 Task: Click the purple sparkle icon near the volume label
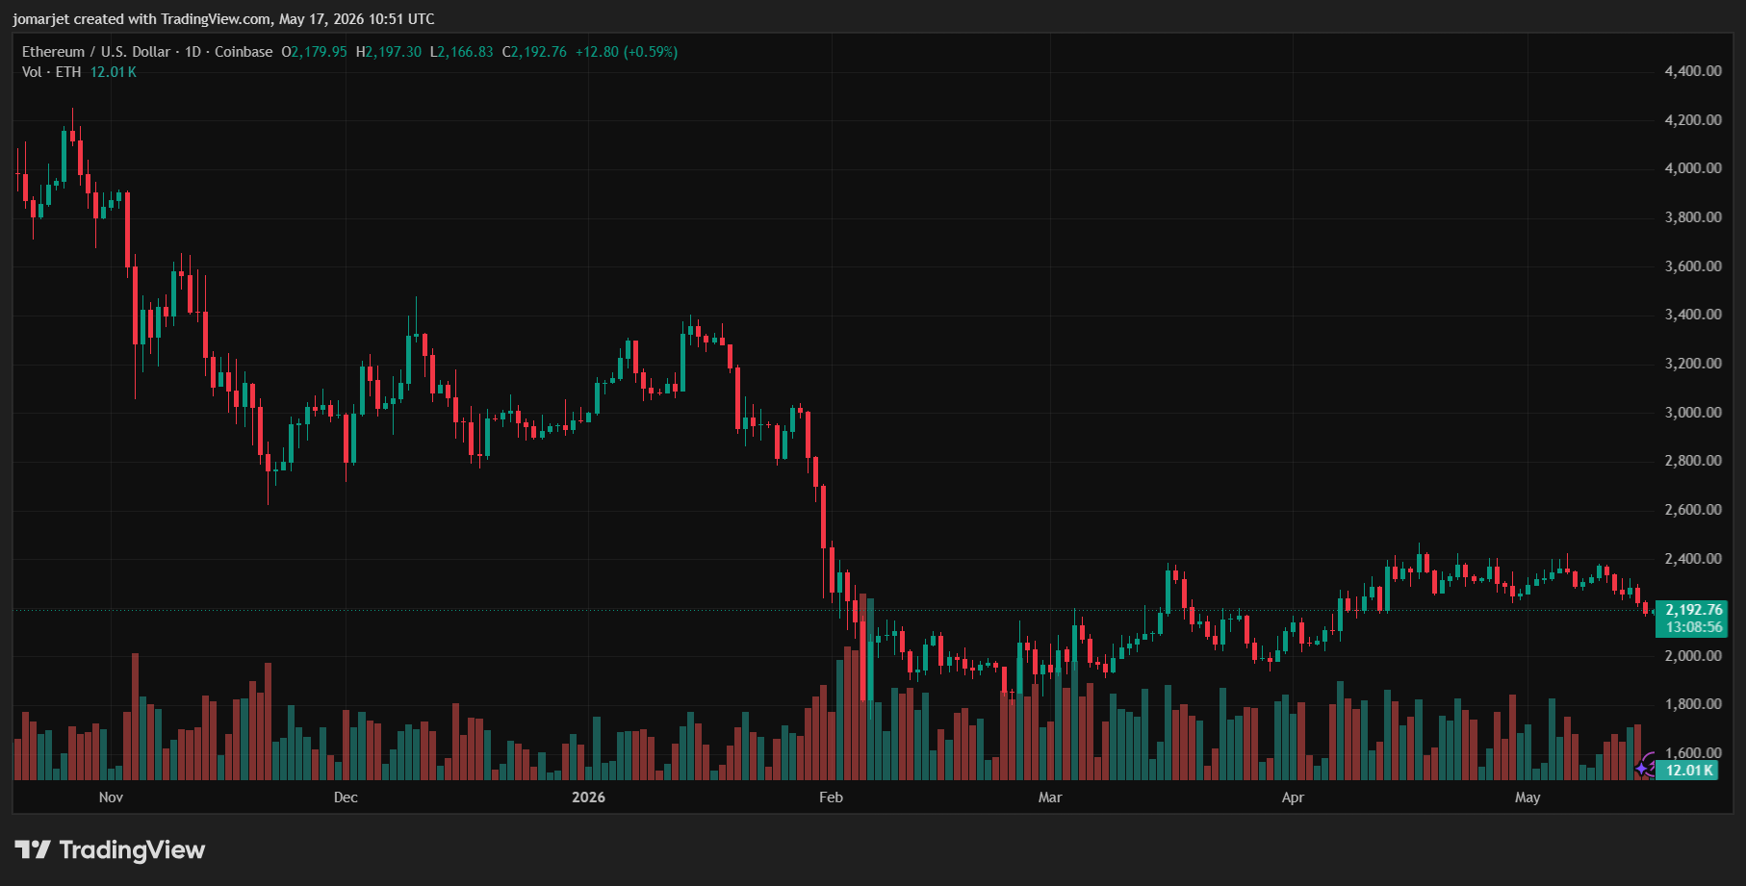click(1645, 767)
